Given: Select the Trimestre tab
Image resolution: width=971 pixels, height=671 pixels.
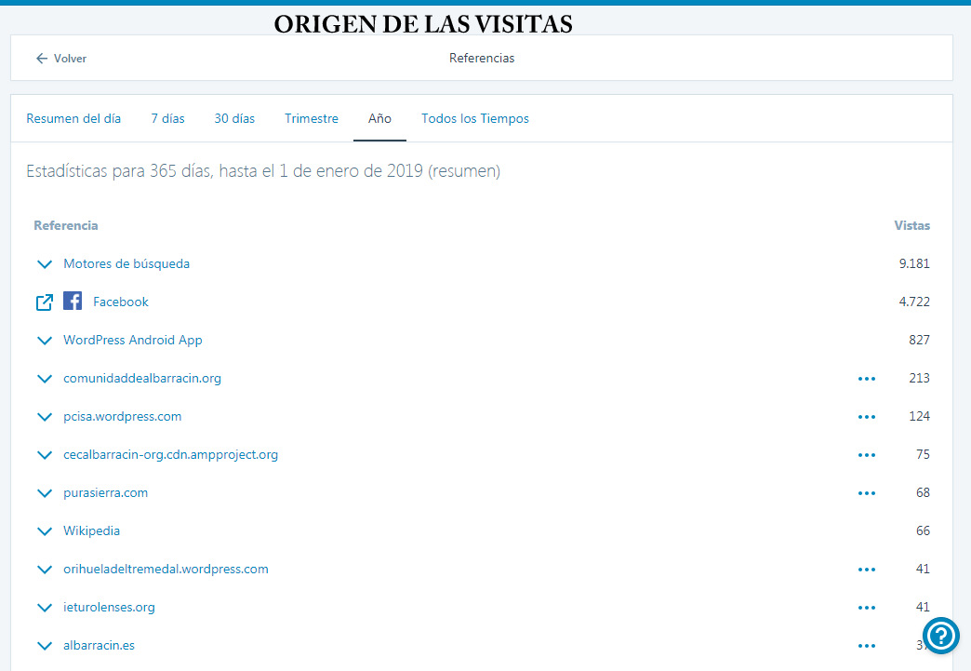Looking at the screenshot, I should pos(312,118).
